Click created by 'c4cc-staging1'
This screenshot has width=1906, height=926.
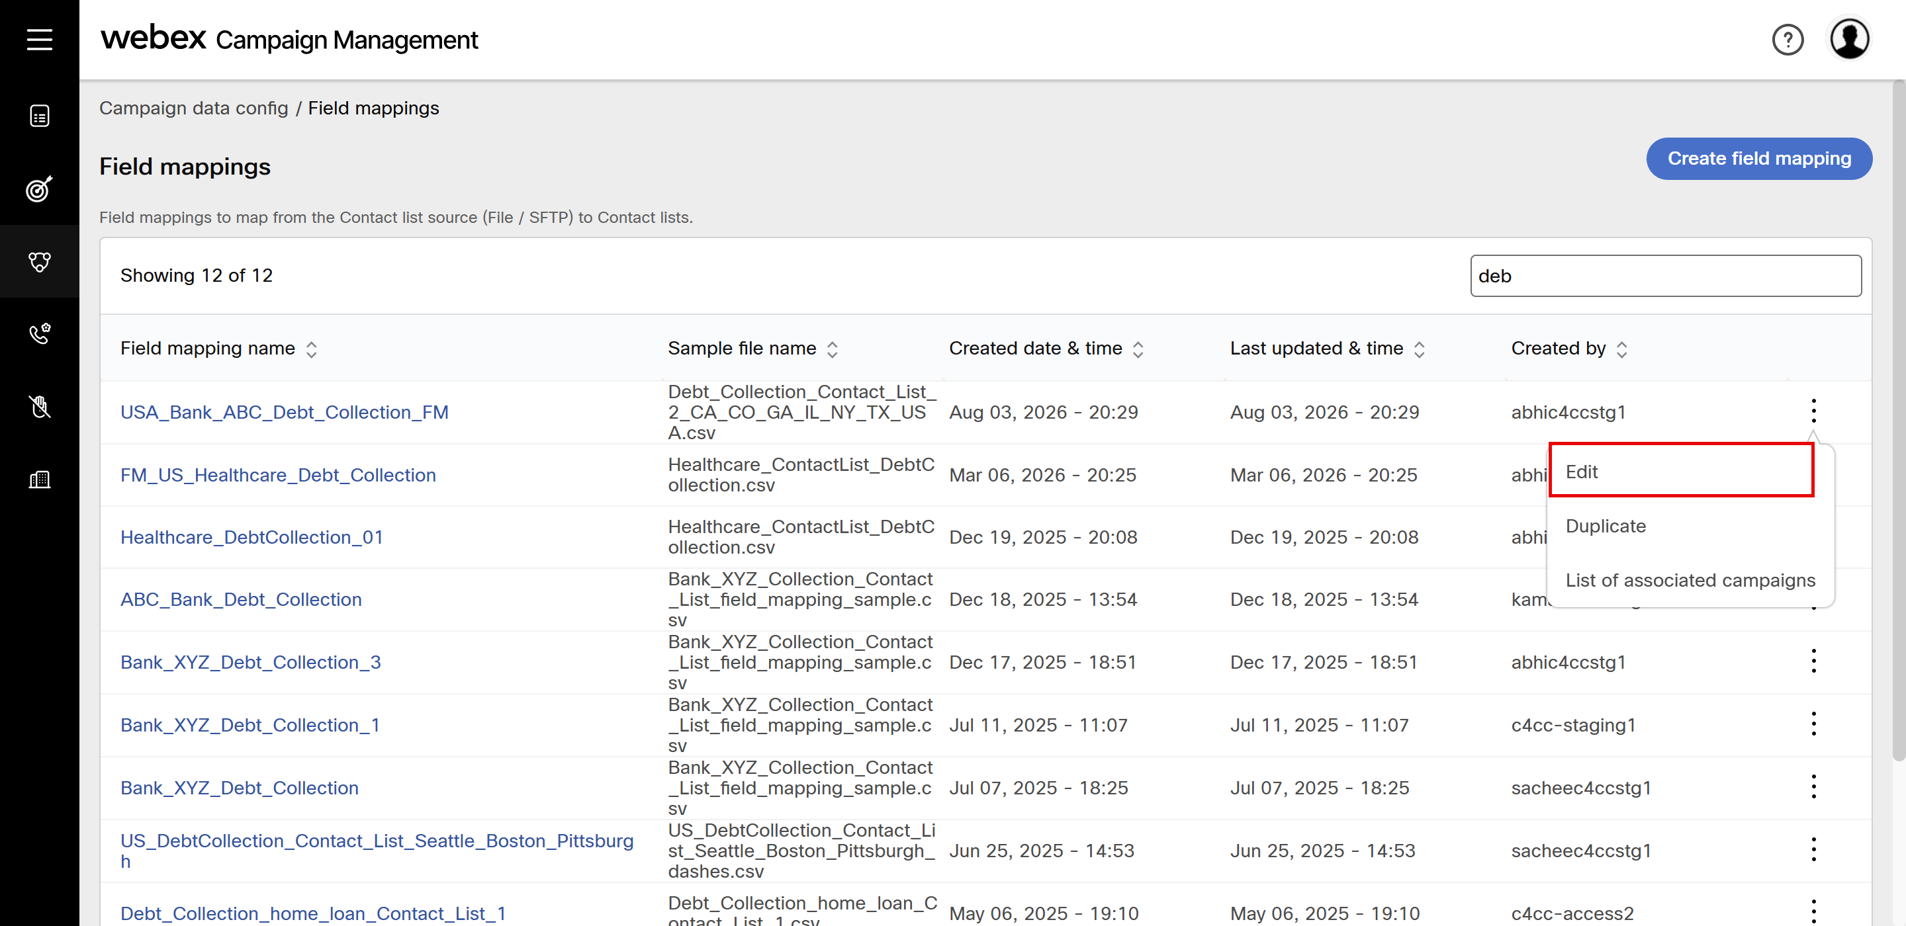pyautogui.click(x=1574, y=725)
